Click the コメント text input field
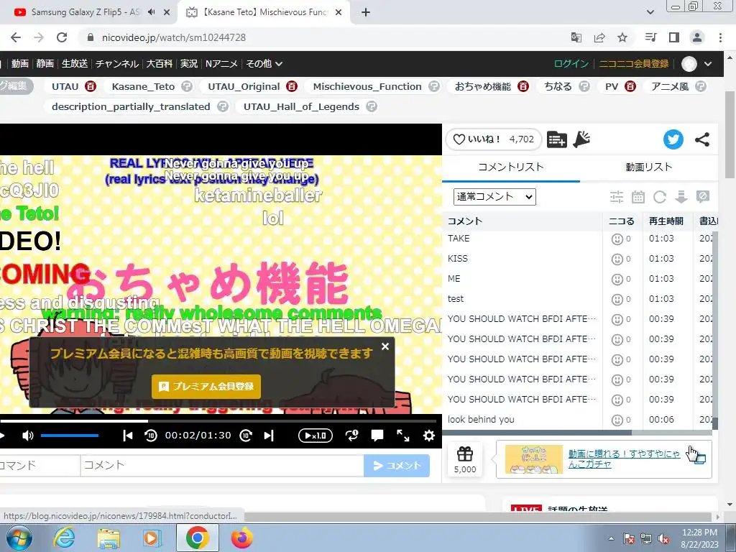 click(222, 466)
